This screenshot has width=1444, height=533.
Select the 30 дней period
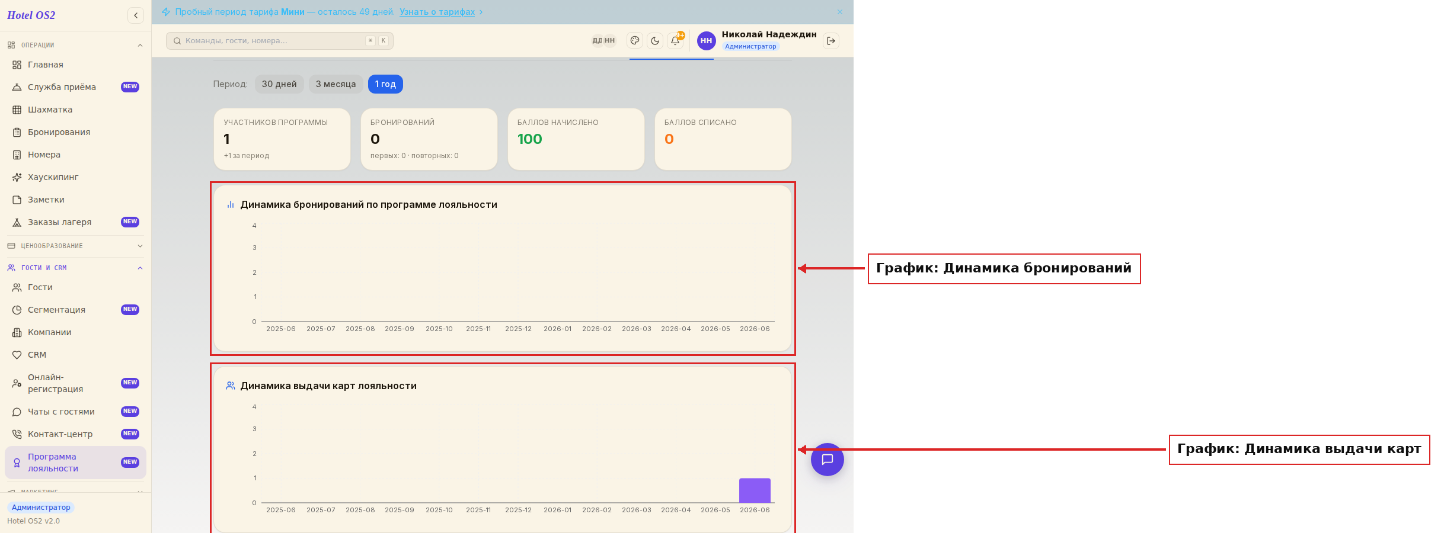[279, 84]
